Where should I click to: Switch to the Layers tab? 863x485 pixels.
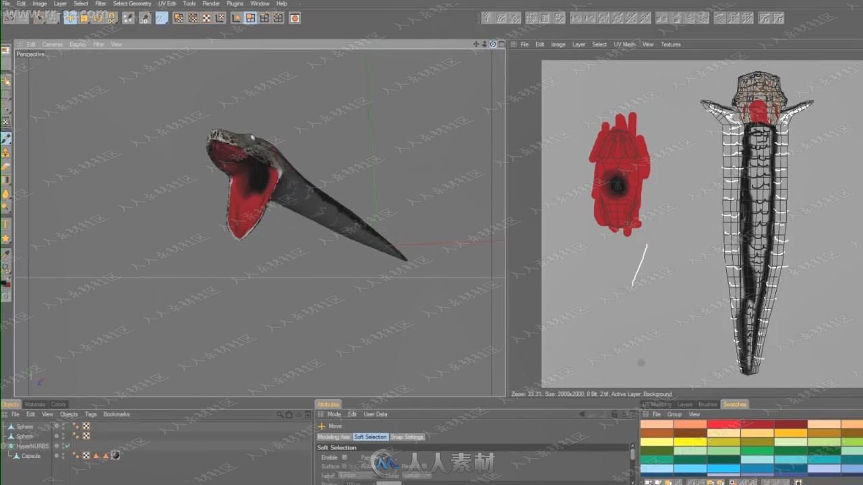click(685, 404)
